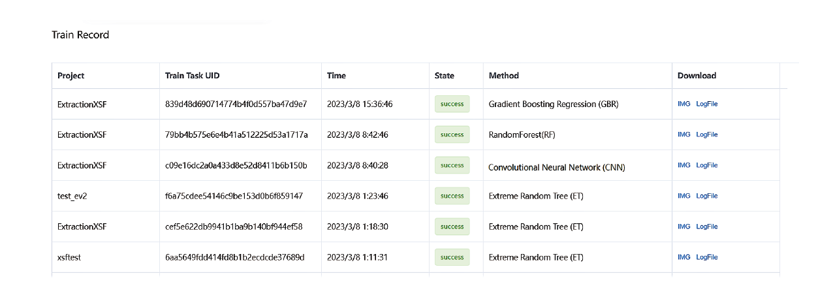
Task: Download IMG for the Convolutional Neural Network task
Action: coord(684,165)
